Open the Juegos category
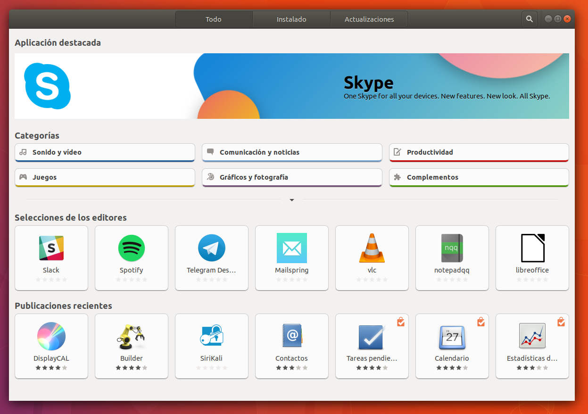The width and height of the screenshot is (588, 414). pos(105,178)
